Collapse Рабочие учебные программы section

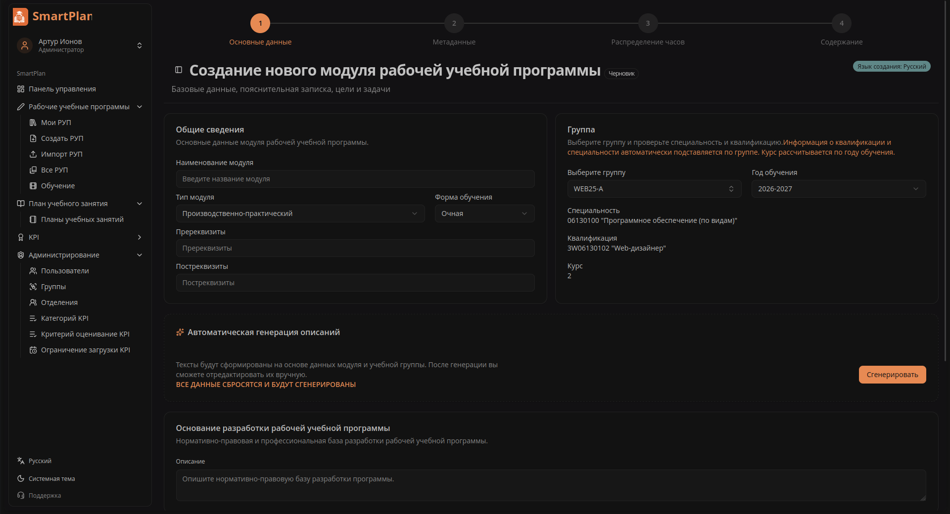[140, 107]
